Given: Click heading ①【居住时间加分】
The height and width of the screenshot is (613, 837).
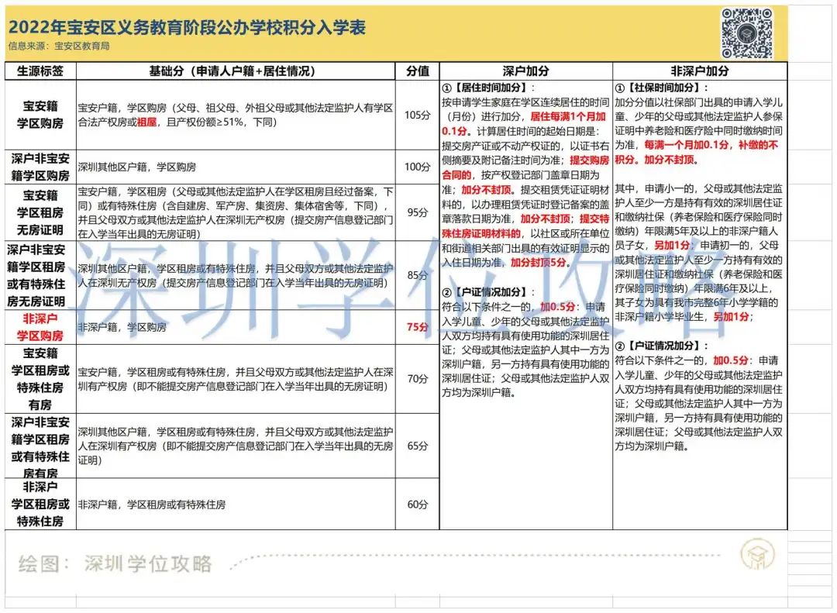Looking at the screenshot, I should (x=488, y=88).
